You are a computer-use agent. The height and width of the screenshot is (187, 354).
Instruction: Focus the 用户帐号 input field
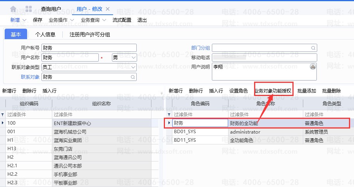[89, 48]
